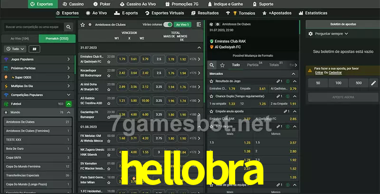Star the FK Metalac GM match

click(109, 141)
